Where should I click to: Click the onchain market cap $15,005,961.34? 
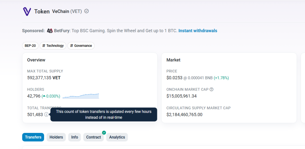181,96
